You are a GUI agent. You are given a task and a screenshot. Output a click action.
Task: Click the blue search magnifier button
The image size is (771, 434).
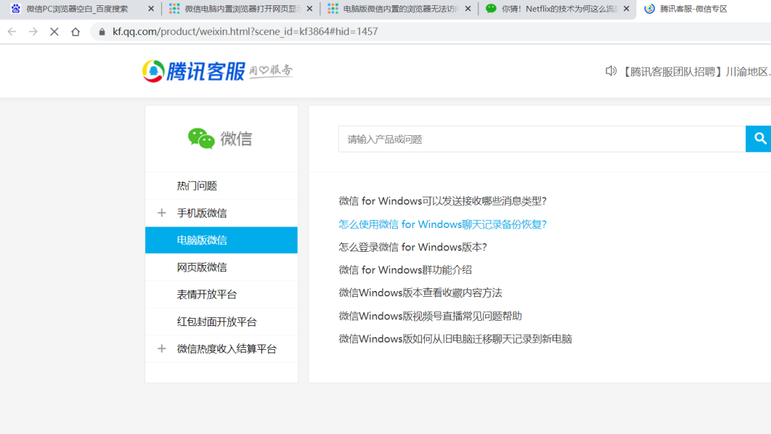(759, 138)
